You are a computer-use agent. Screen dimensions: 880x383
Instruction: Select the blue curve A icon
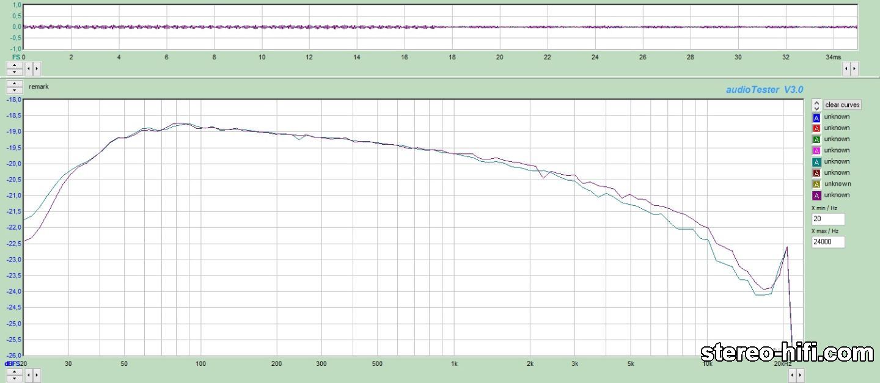click(x=816, y=117)
